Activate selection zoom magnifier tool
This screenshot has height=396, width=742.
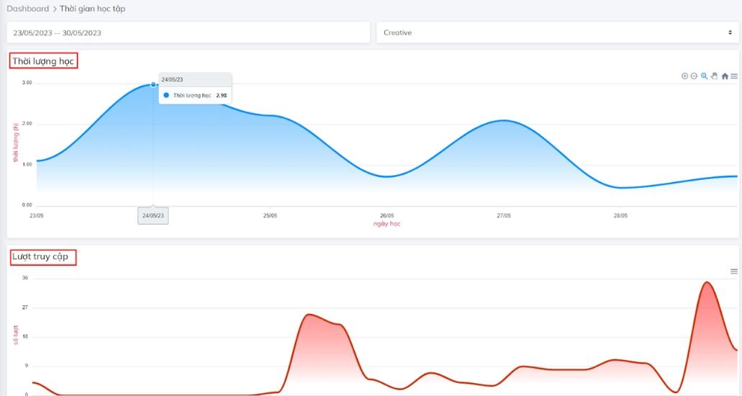click(704, 76)
